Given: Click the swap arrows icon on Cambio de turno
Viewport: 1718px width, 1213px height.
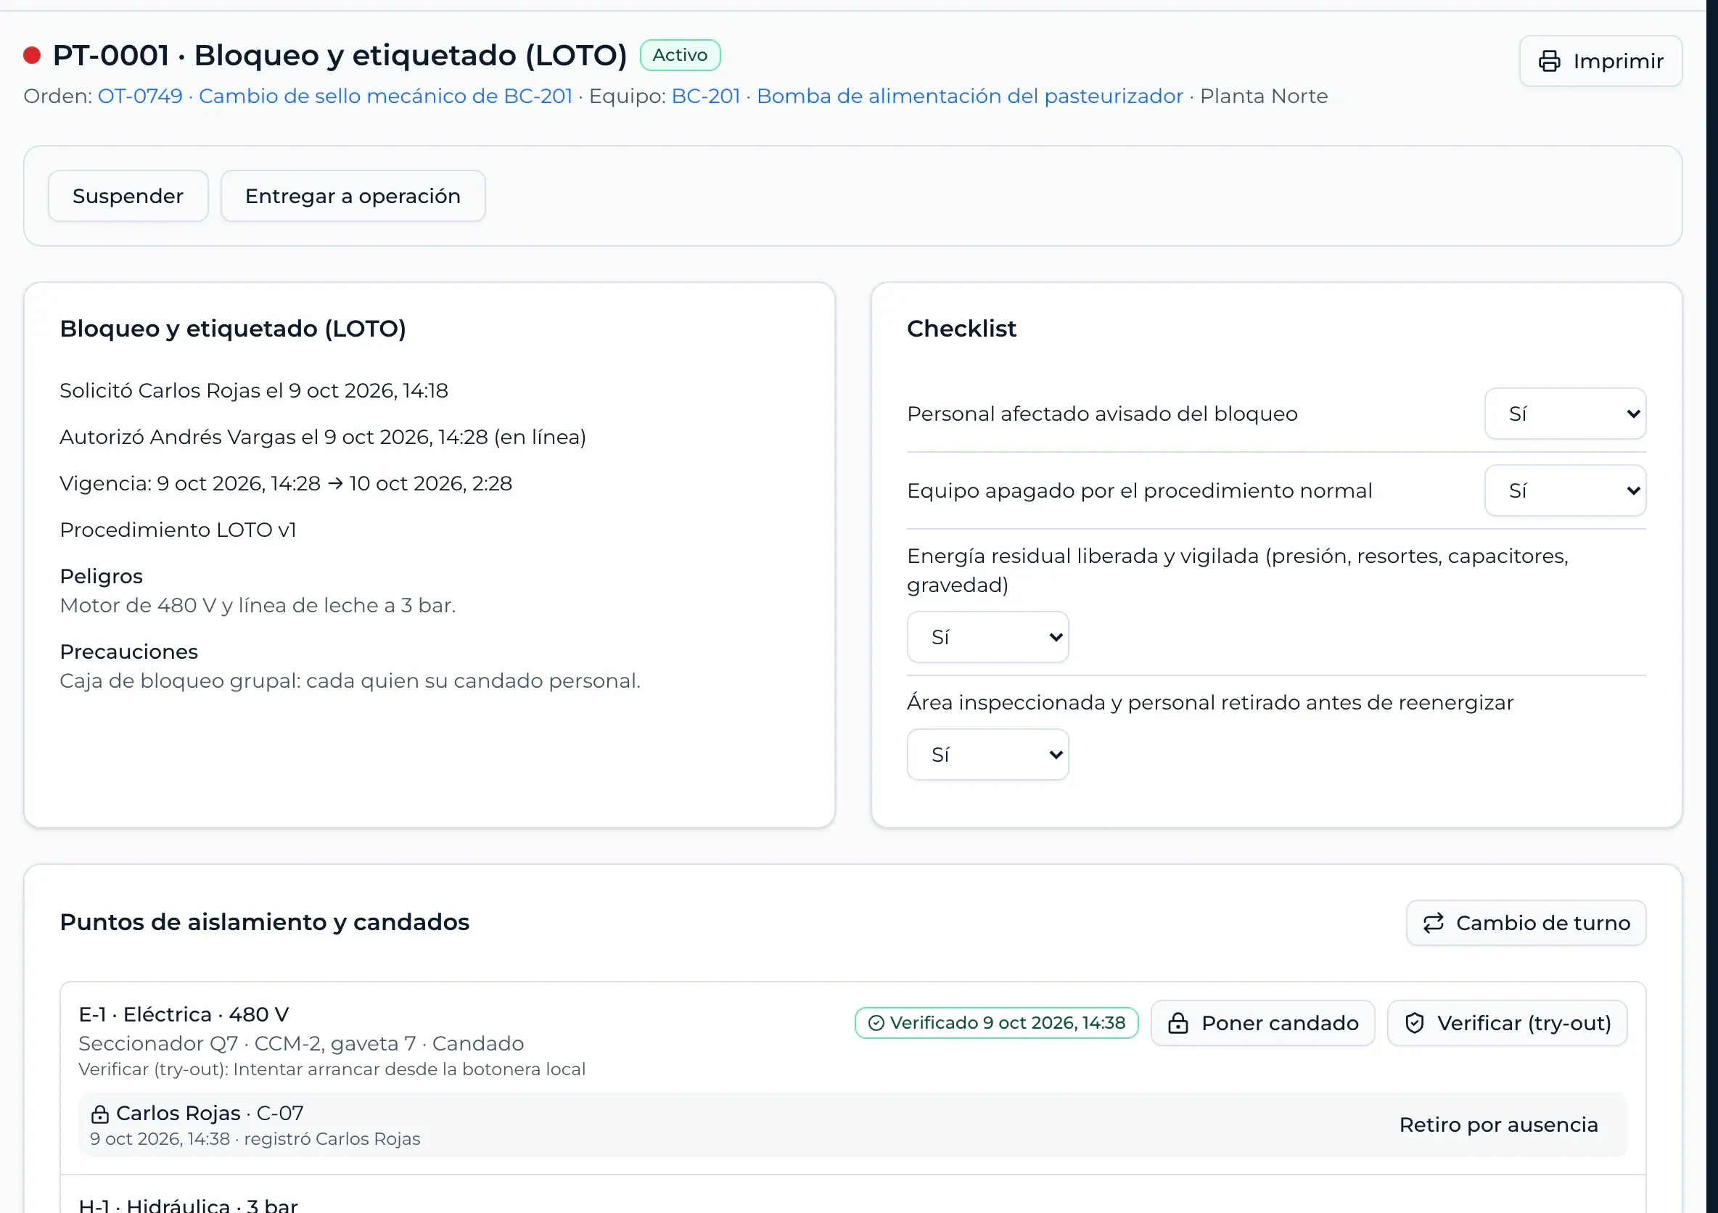Looking at the screenshot, I should pyautogui.click(x=1433, y=923).
